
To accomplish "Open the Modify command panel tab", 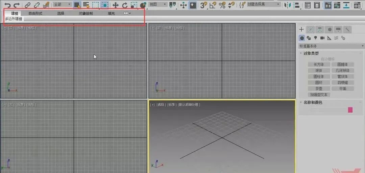I will [311, 29].
